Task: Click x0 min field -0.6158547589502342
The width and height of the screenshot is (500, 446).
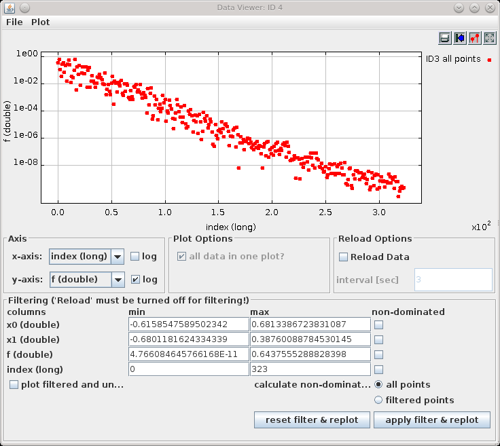Action: tap(188, 324)
